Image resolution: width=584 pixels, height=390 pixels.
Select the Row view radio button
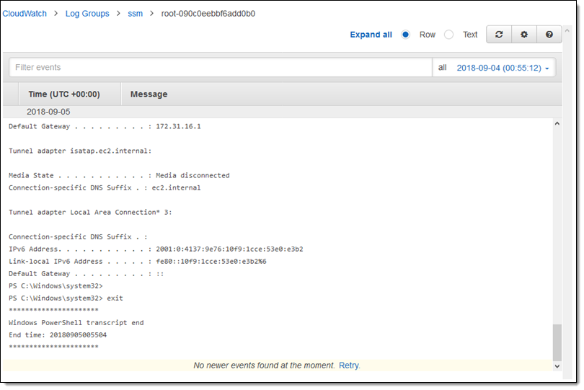(405, 35)
